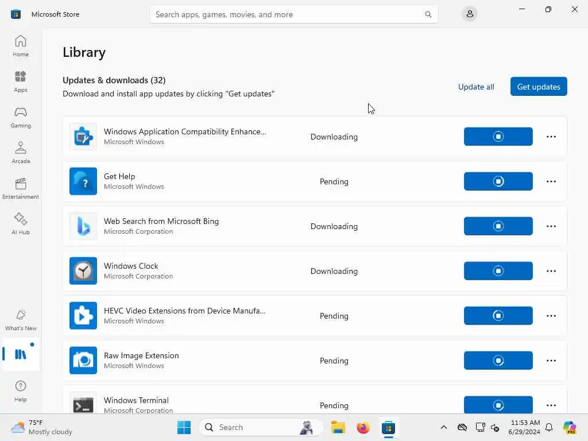This screenshot has width=588, height=441.
Task: Open the Home section in sidebar
Action: tap(21, 46)
